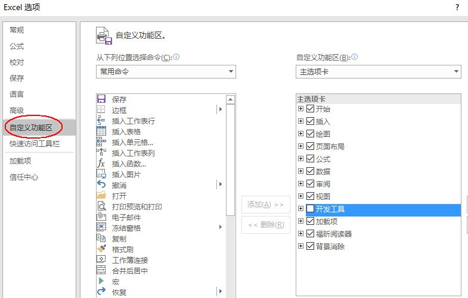Toggle the 审阅 tab checkbox
Viewport: 468px width, 298px height.
pyautogui.click(x=311, y=184)
